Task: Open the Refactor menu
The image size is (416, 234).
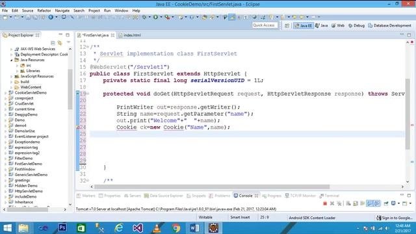Action: coord(44,10)
